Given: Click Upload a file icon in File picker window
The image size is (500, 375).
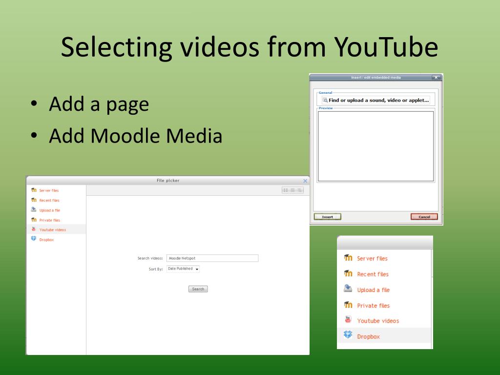Looking at the screenshot, I should click(x=34, y=209).
